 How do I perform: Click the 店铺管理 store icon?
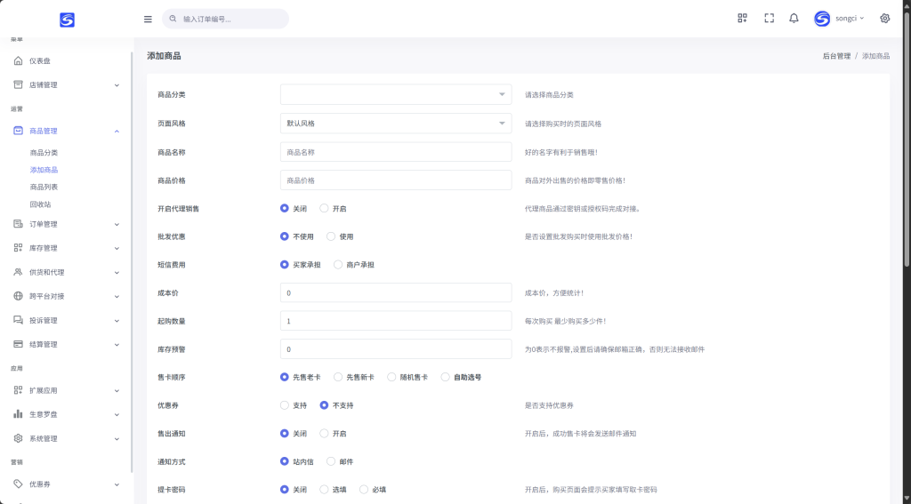pos(18,84)
